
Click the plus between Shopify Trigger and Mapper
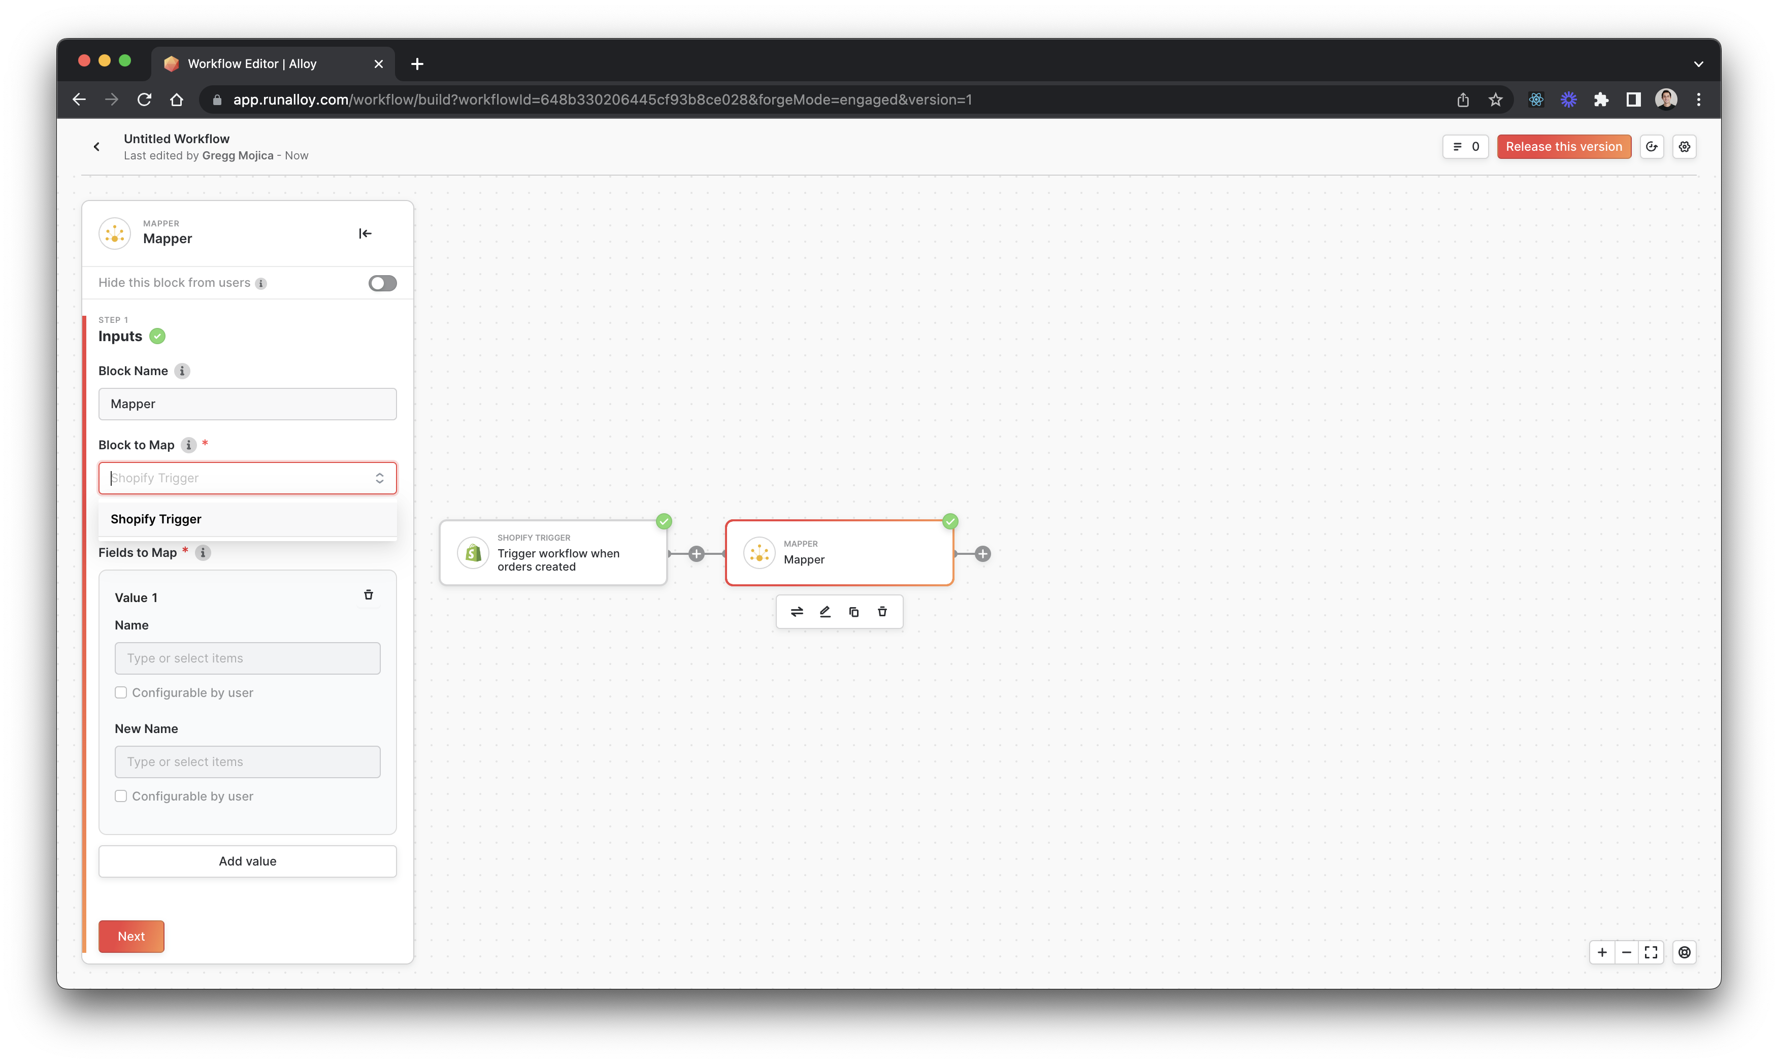[x=696, y=553]
